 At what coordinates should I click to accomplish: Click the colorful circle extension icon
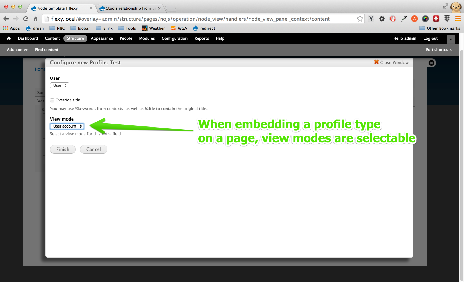(425, 19)
